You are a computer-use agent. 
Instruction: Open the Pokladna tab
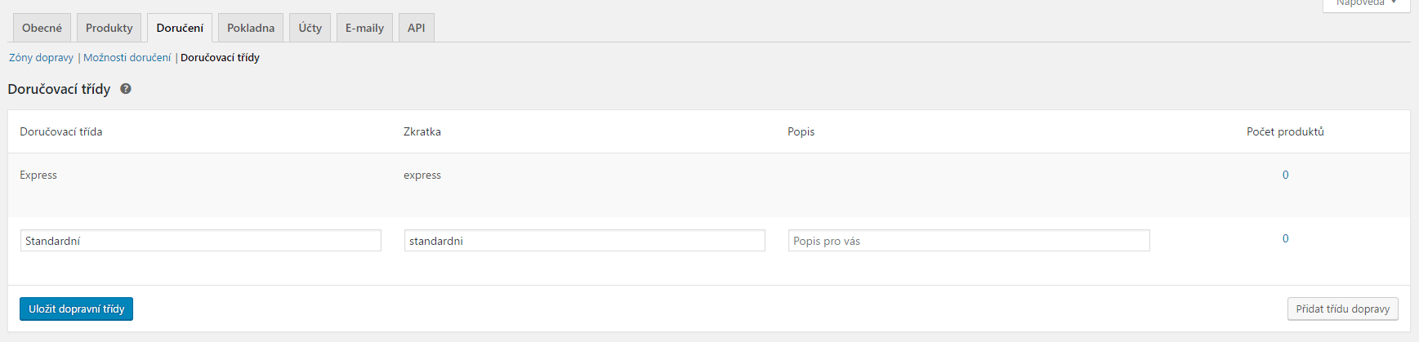coord(251,28)
